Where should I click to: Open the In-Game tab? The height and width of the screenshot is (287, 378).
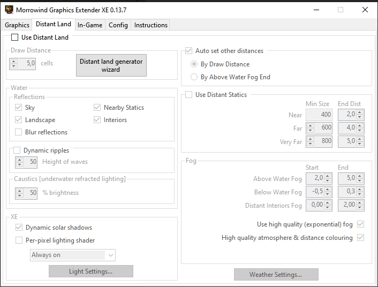(89, 25)
